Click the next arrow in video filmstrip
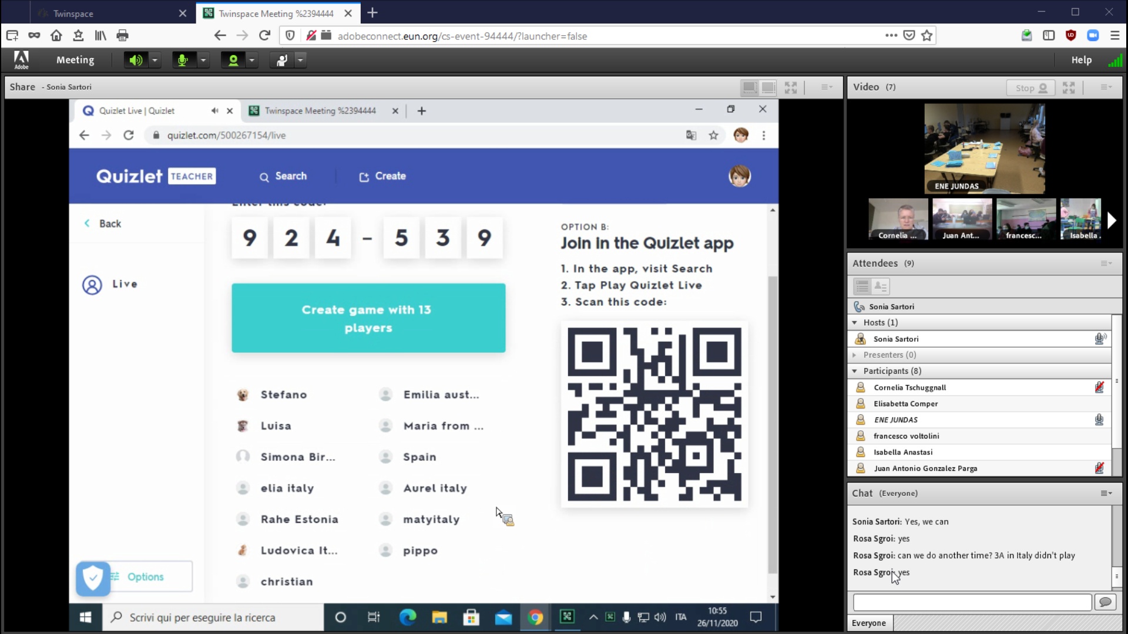1128x634 pixels. [1112, 220]
